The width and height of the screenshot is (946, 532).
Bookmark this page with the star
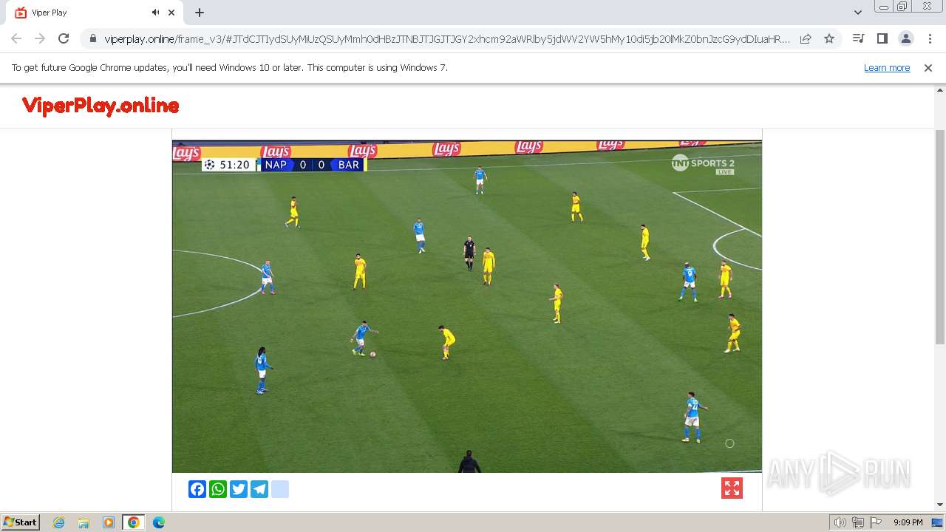829,38
